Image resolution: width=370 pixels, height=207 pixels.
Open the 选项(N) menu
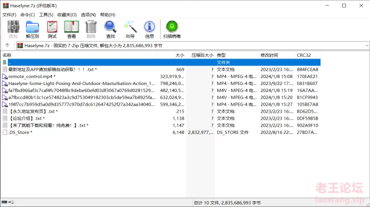pos(88,15)
